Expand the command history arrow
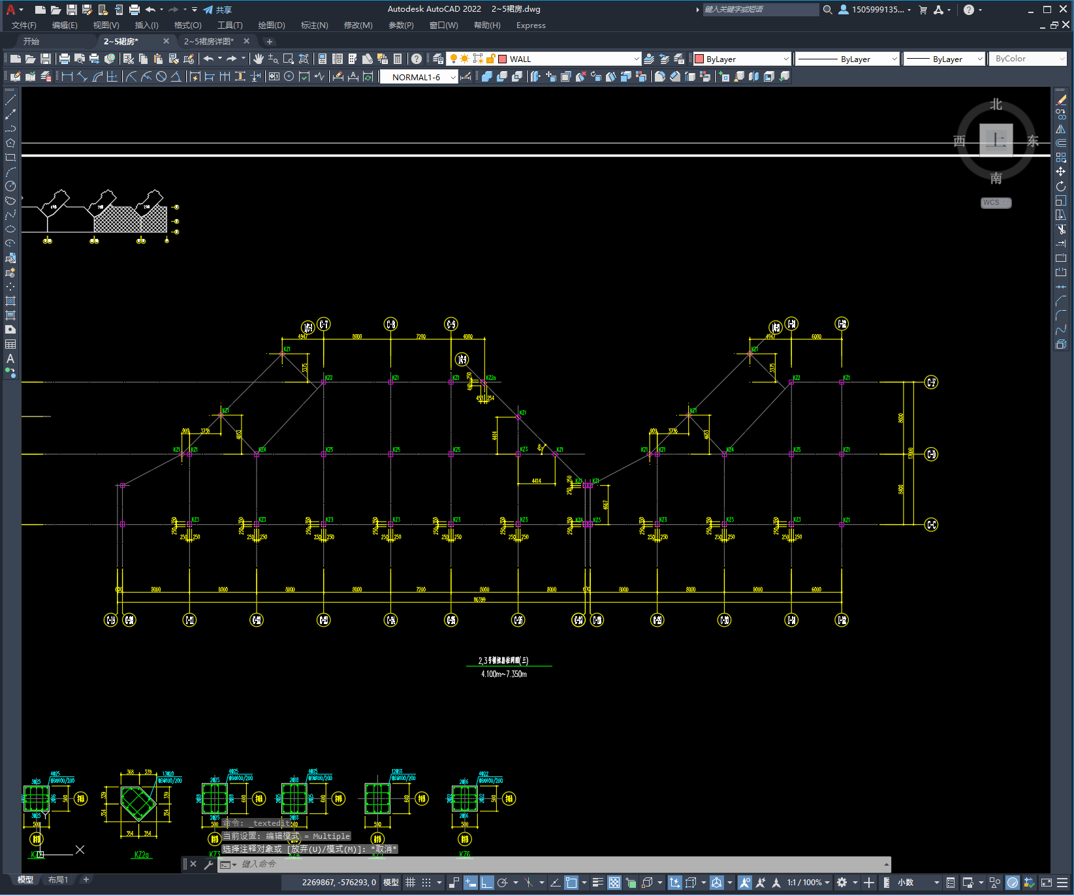 pyautogui.click(x=887, y=864)
